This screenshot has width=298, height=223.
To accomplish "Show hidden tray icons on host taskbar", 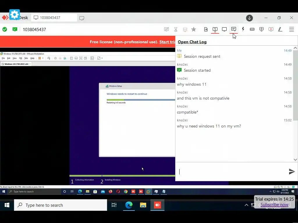I will [x=246, y=205].
